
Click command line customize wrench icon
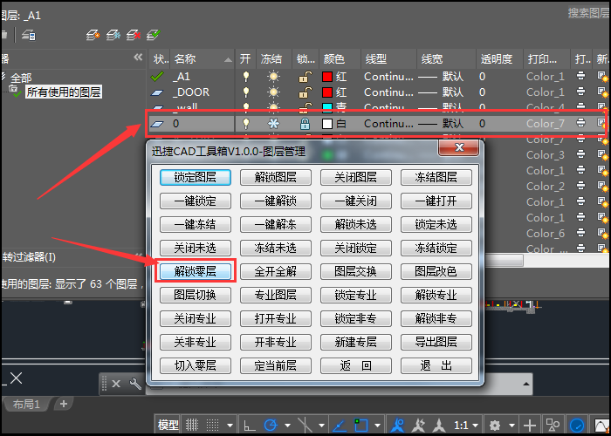click(x=135, y=384)
